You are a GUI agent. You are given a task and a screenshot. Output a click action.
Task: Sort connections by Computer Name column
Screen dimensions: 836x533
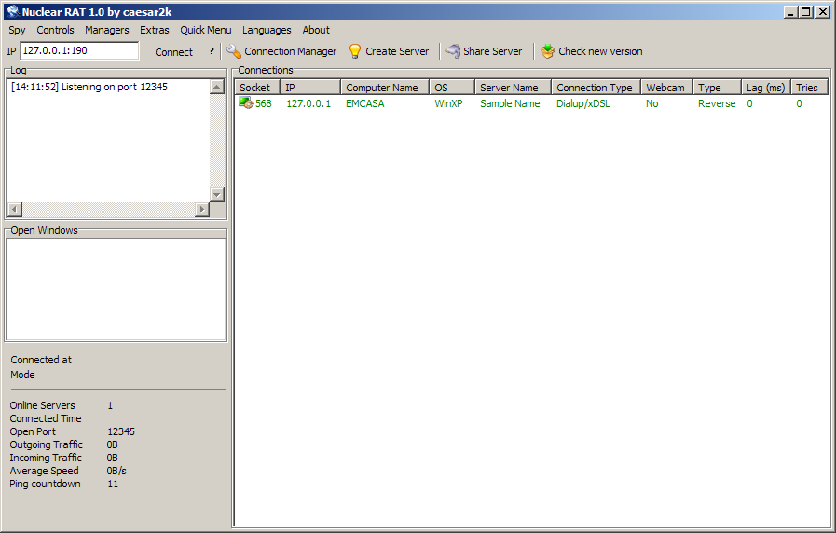[x=382, y=88]
